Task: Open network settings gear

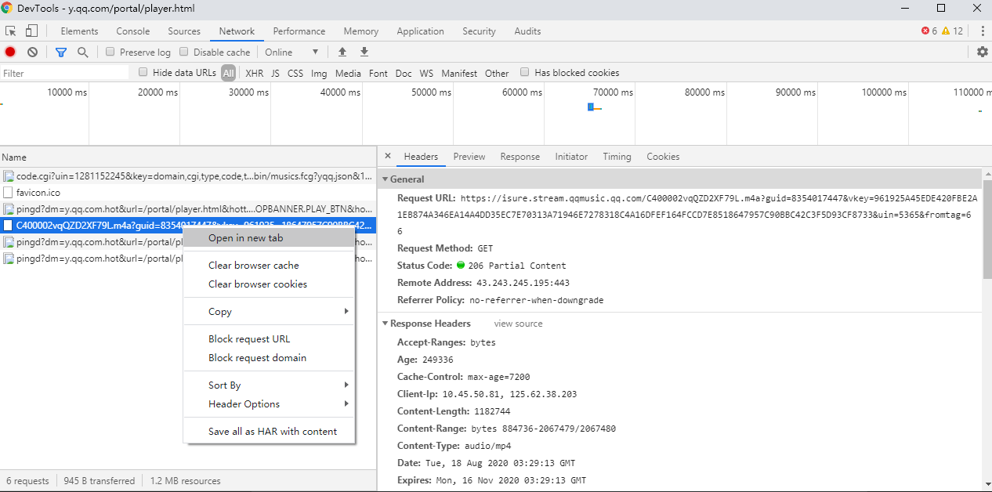Action: (983, 52)
